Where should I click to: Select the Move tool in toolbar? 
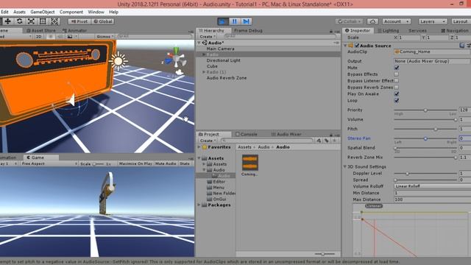click(8, 21)
